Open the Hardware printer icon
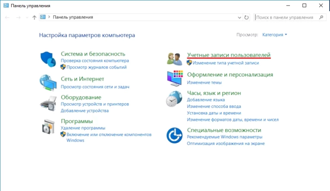Image resolution: width=330 pixels, height=191 pixels. 48,104
